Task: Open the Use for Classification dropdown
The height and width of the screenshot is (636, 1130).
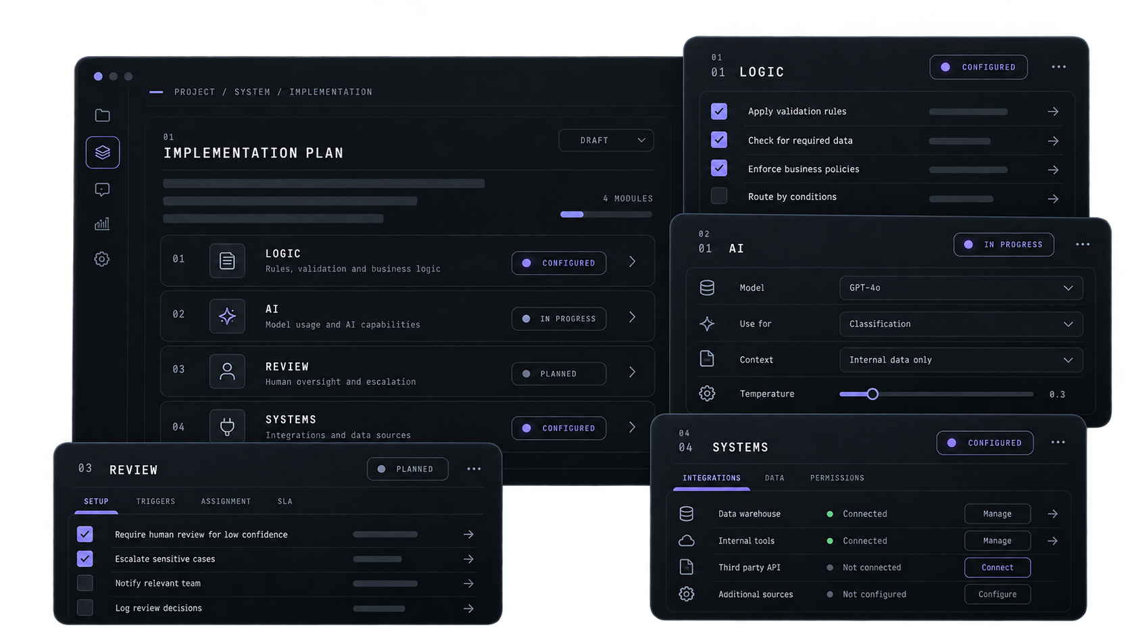Action: [961, 324]
